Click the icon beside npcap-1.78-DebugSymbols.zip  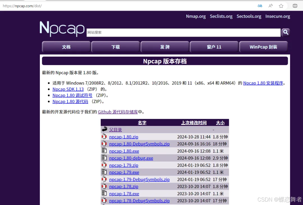[x=104, y=200]
